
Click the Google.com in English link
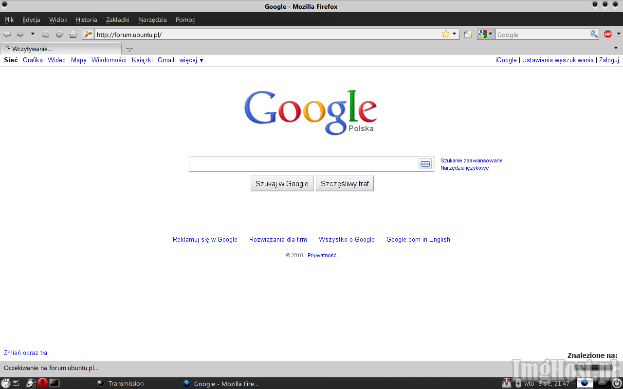pos(418,239)
